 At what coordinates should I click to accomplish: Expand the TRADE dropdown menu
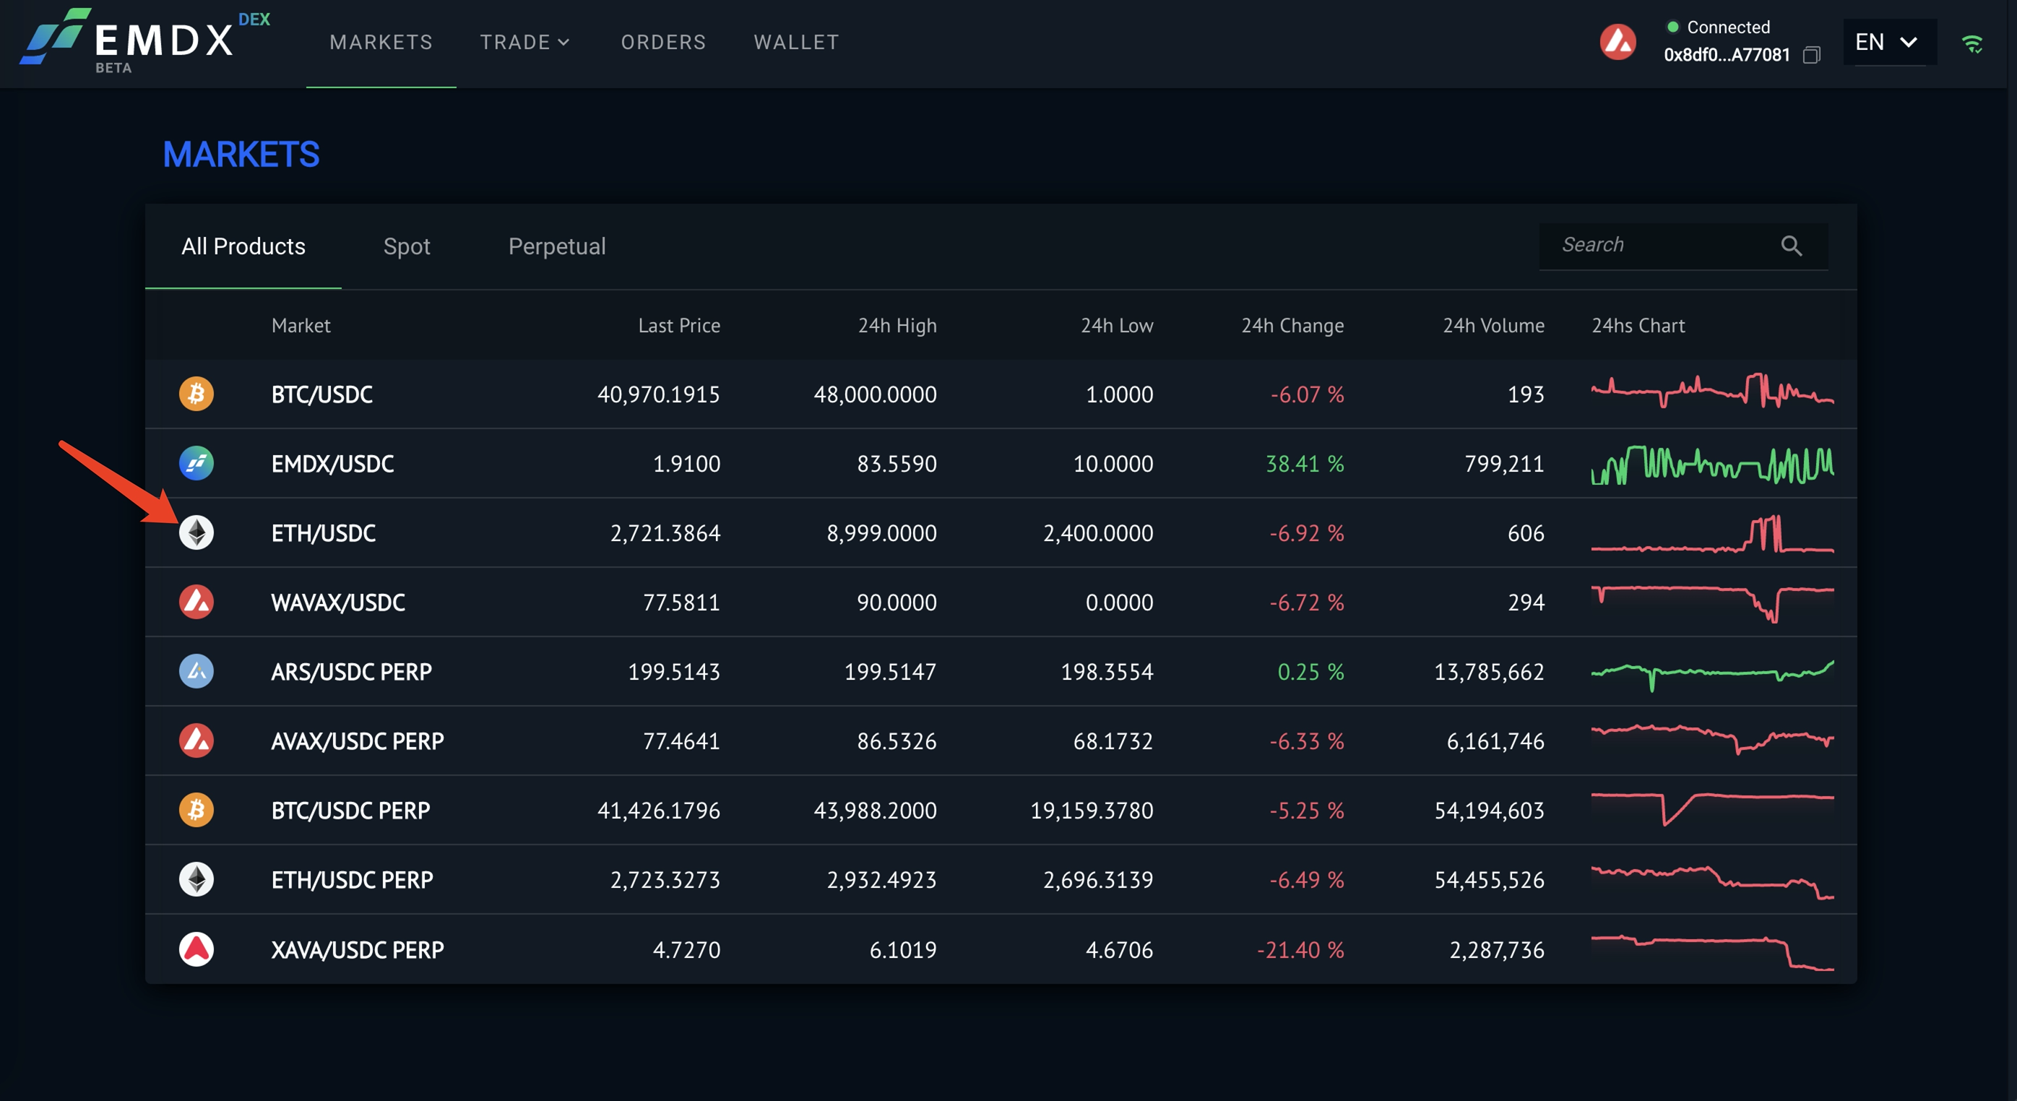pyautogui.click(x=524, y=43)
